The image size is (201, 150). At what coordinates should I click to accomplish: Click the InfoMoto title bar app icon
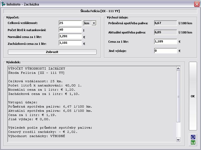pyautogui.click(x=3, y=4)
